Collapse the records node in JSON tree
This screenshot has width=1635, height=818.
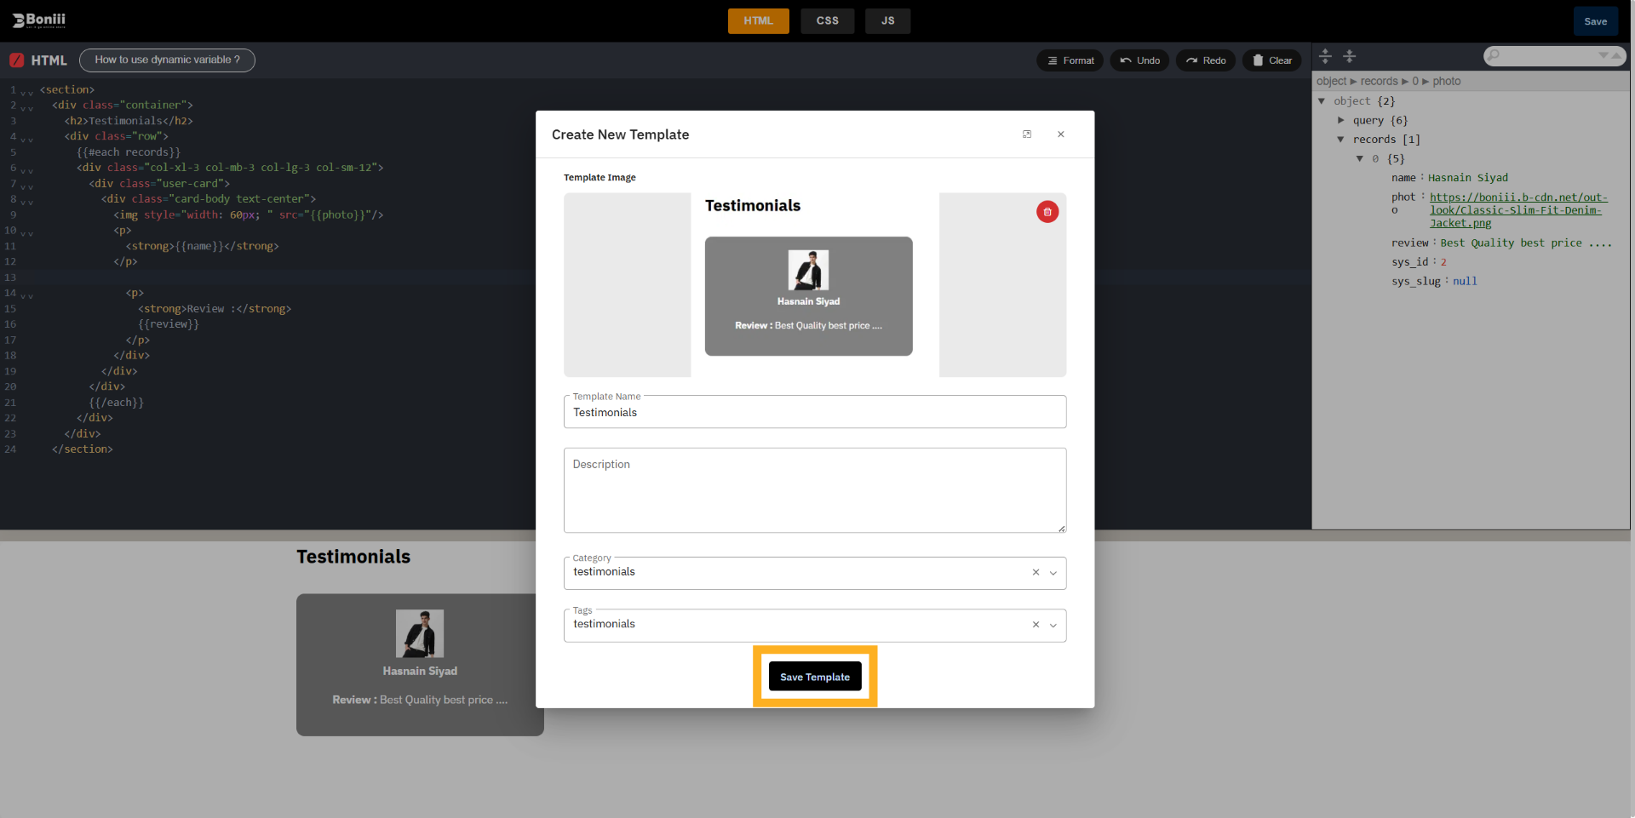tap(1341, 140)
